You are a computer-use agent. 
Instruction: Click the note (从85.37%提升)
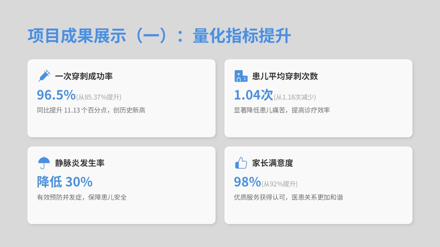click(x=99, y=97)
